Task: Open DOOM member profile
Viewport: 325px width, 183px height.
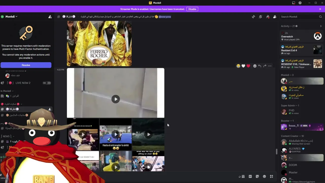Action: [301, 165]
